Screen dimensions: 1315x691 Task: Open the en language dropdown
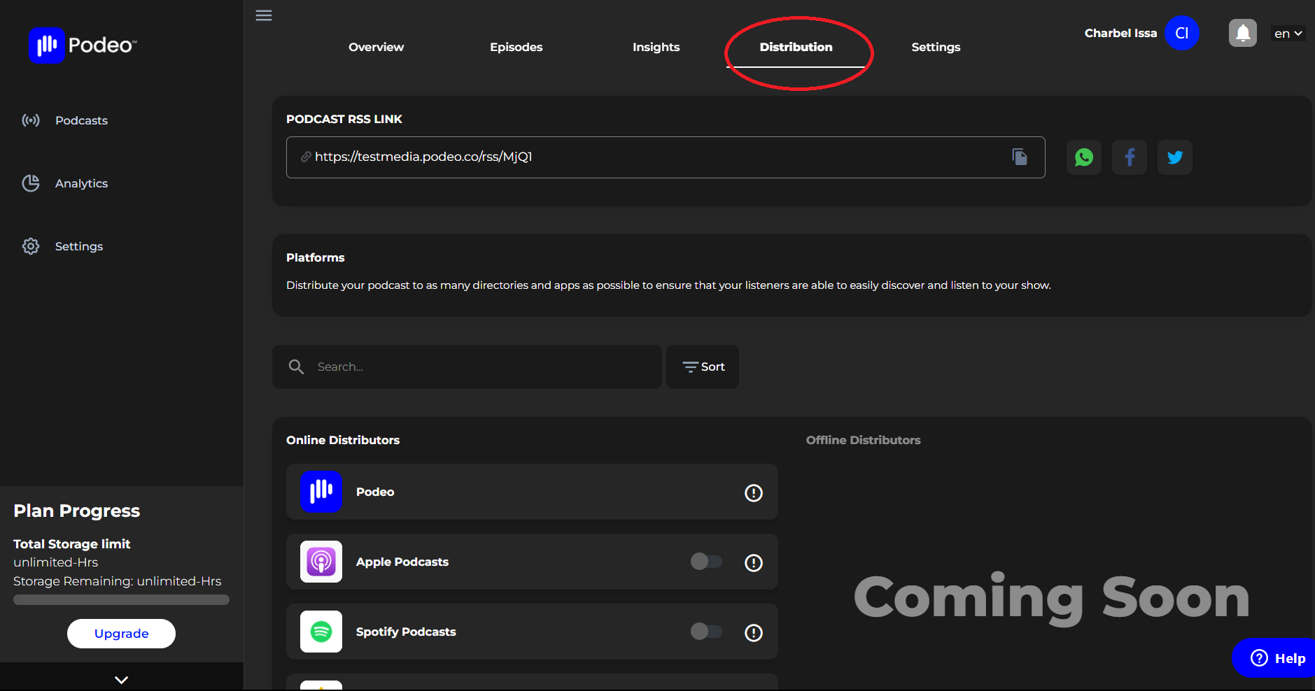coord(1288,34)
